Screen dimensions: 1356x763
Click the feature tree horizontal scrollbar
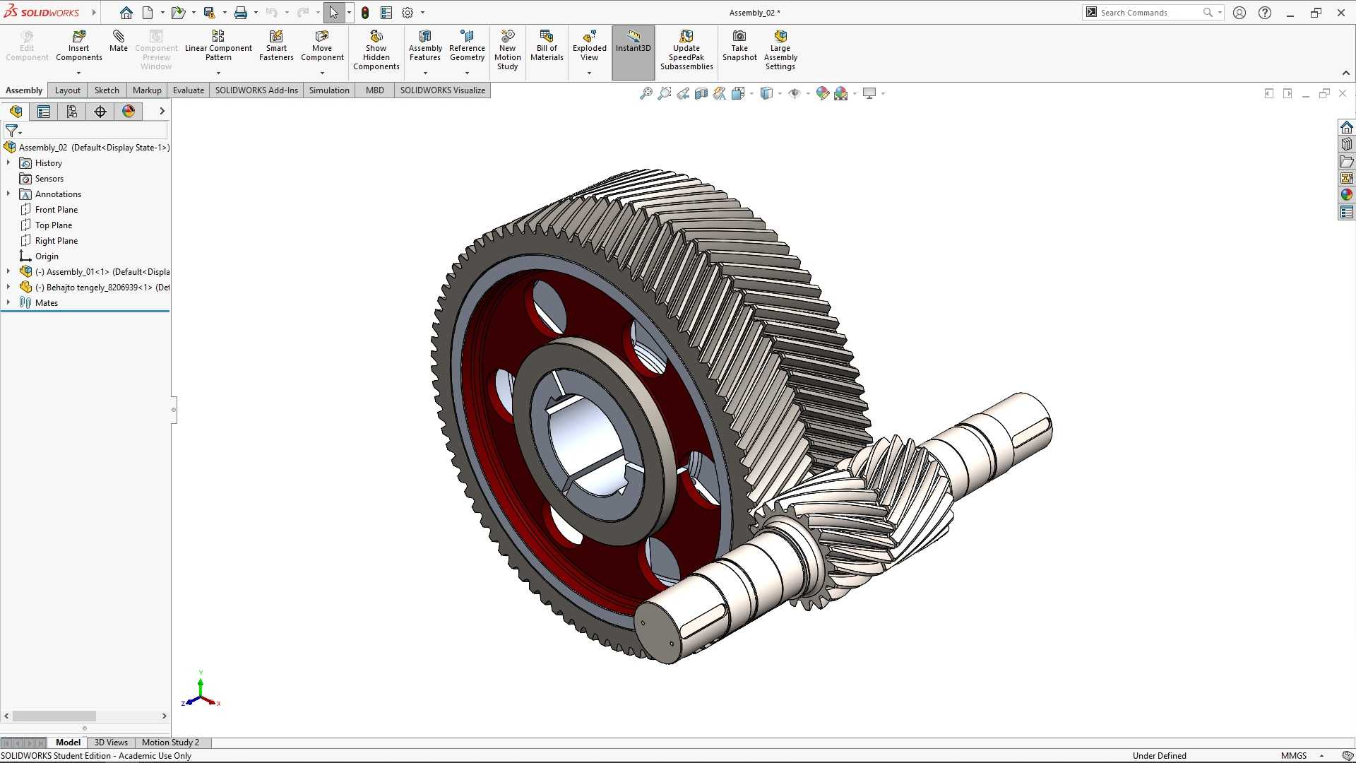click(54, 716)
